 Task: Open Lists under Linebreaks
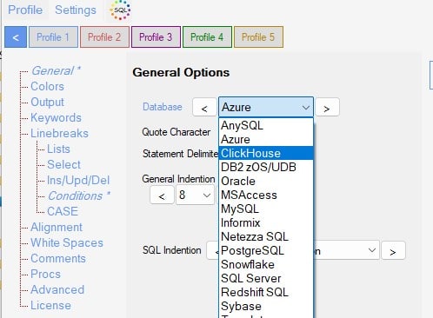pyautogui.click(x=58, y=149)
